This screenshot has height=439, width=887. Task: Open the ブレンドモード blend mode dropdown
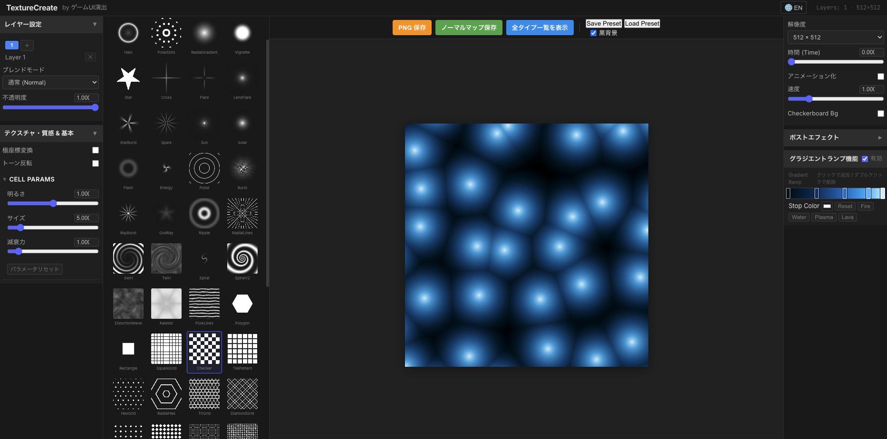(51, 83)
